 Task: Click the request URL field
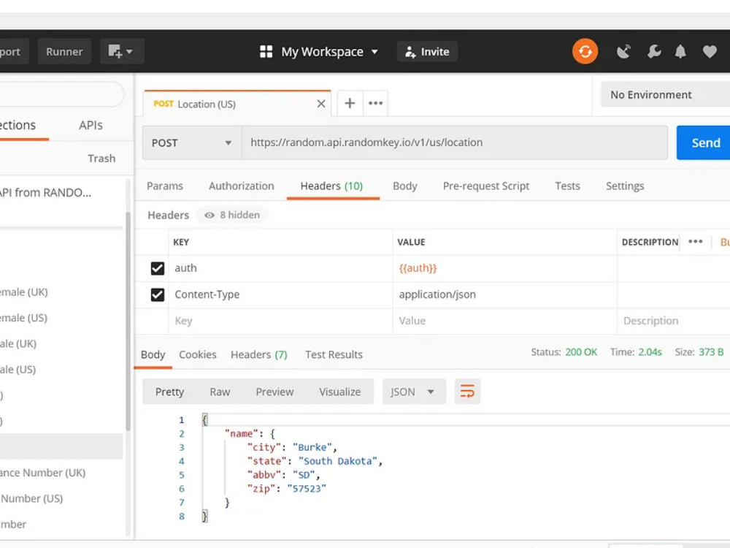454,142
